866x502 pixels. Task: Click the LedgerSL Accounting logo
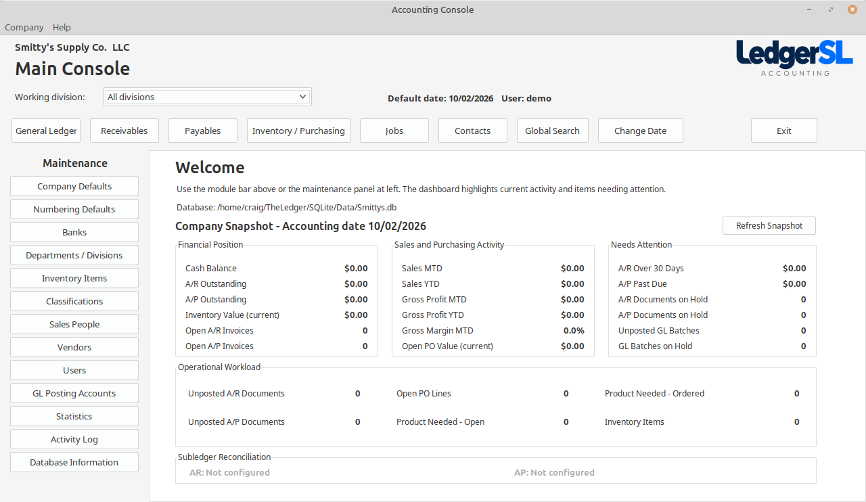(x=794, y=58)
